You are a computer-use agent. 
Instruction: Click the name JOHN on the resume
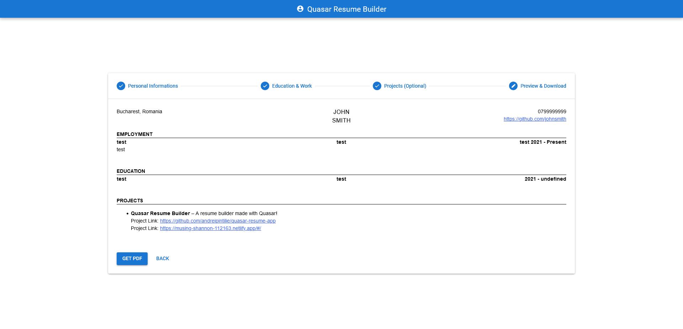click(x=341, y=112)
